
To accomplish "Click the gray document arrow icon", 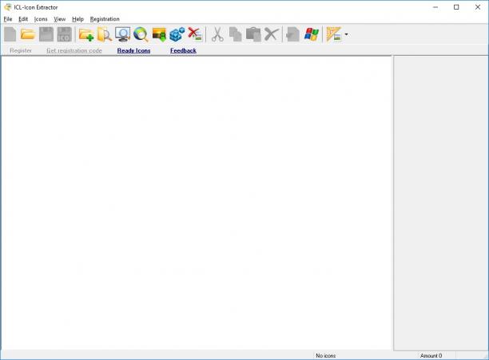I will pos(292,34).
